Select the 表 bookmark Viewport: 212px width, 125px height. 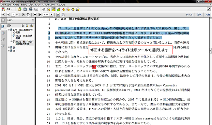[x=14, y=51]
